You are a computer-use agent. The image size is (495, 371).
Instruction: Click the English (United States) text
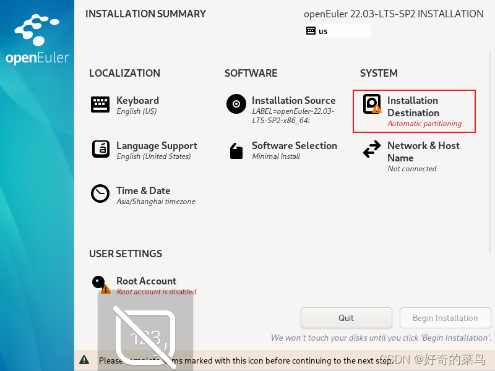click(153, 156)
